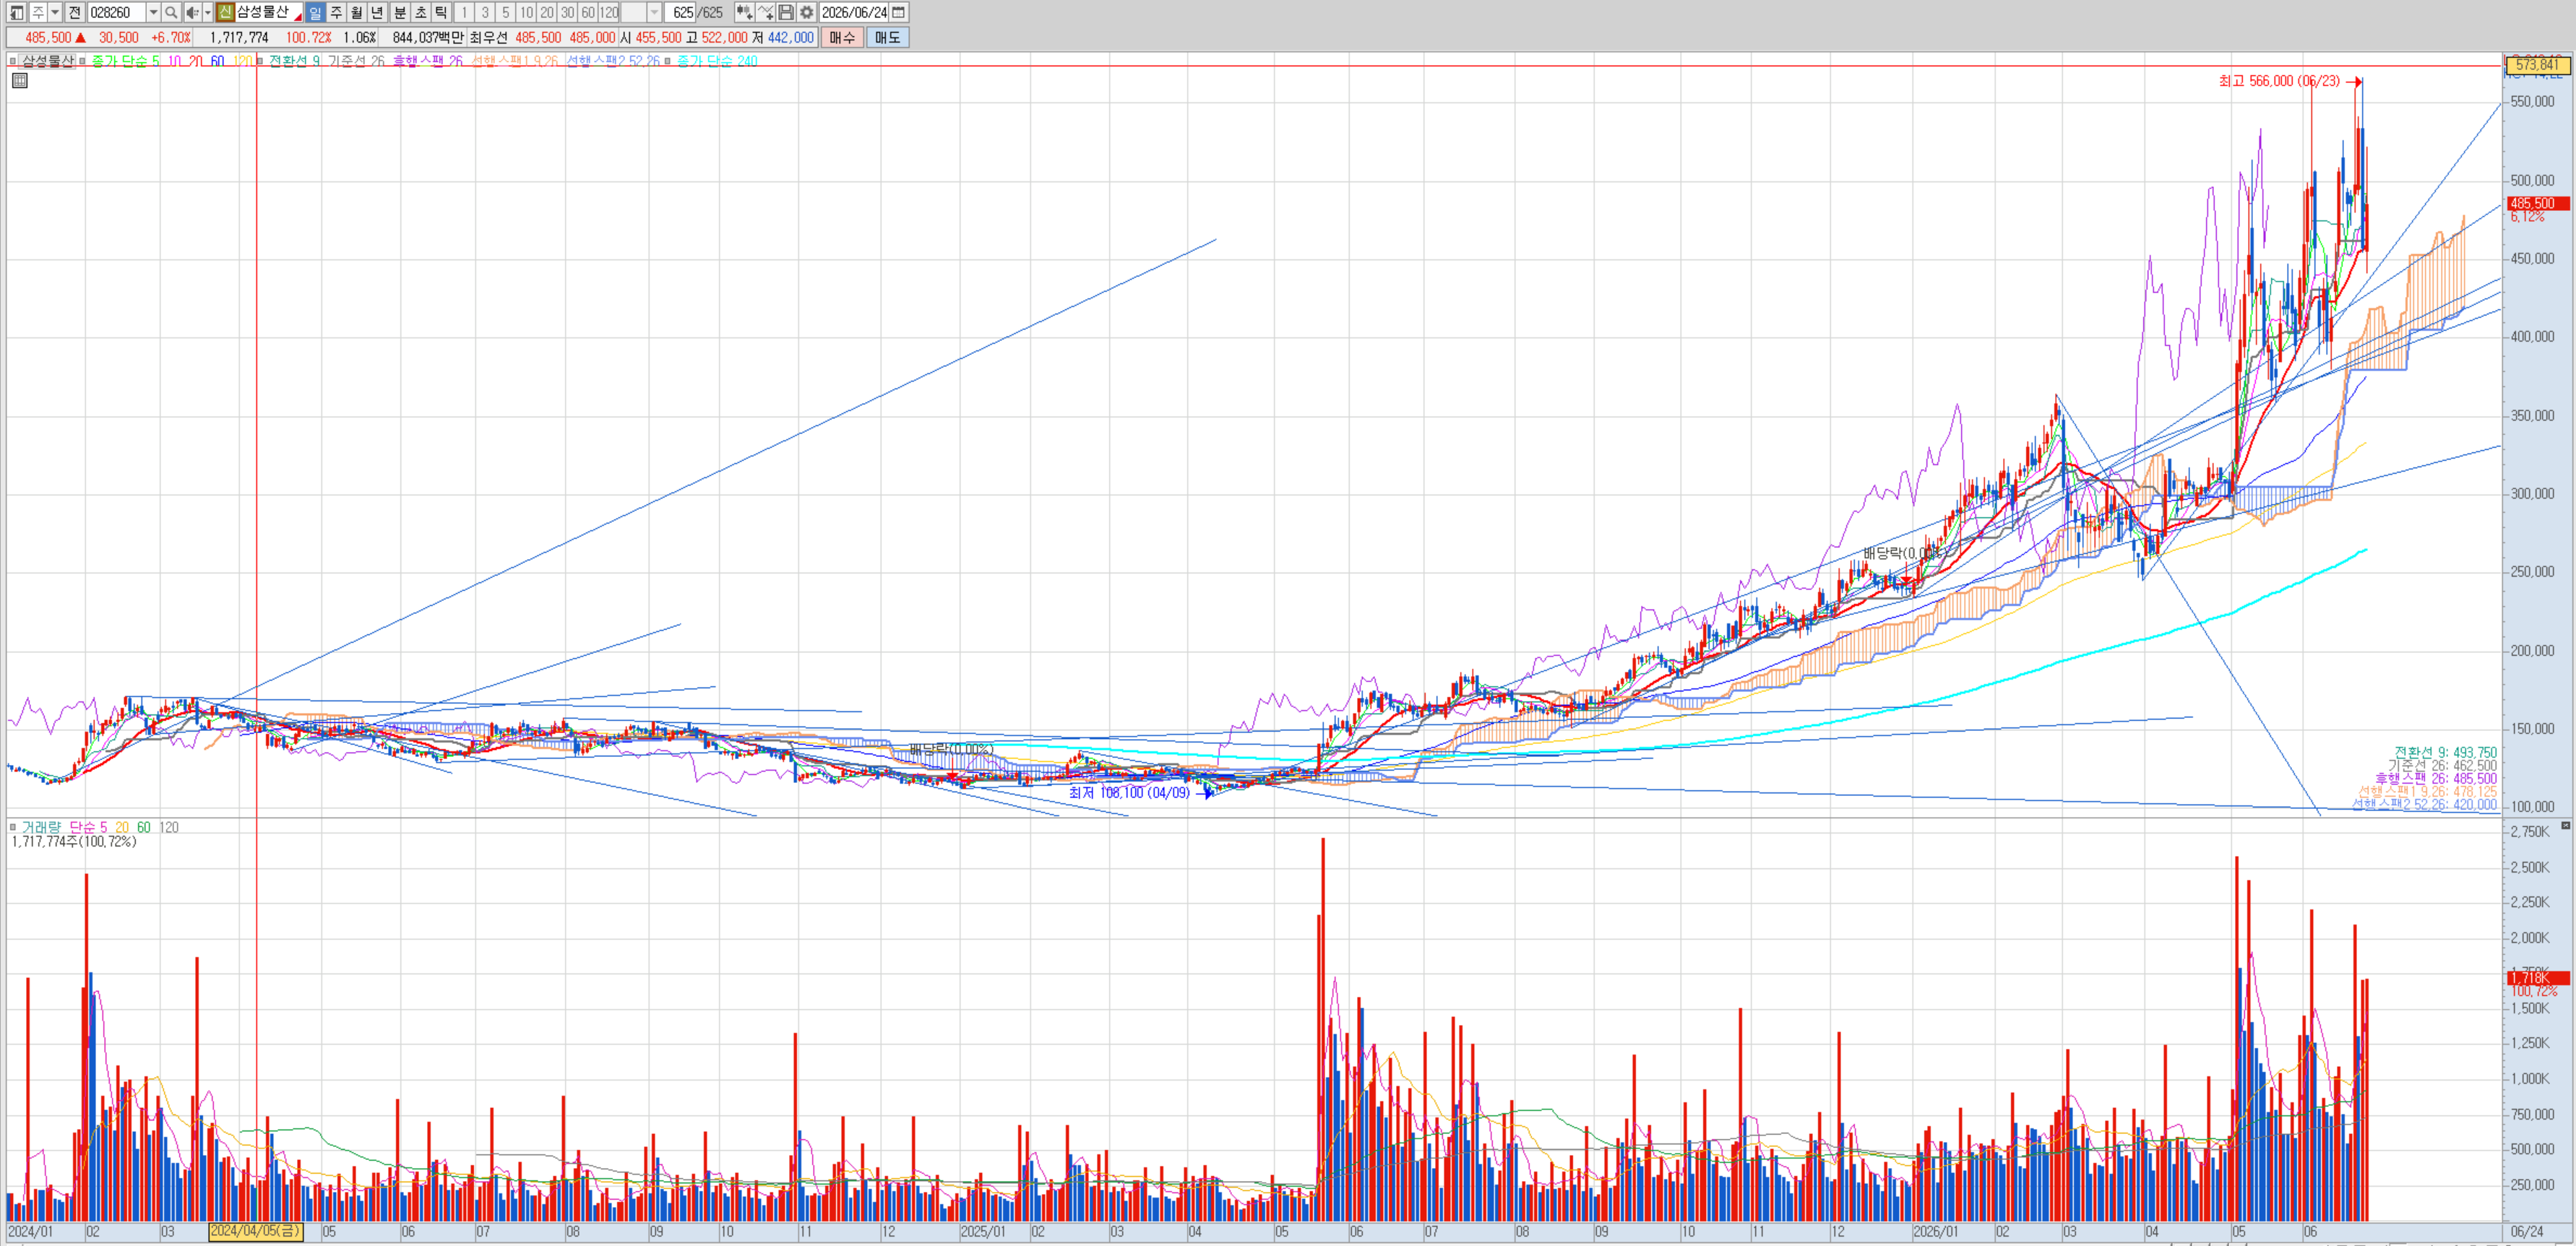Image resolution: width=2576 pixels, height=1246 pixels.
Task: Toggle the left side panel icon
Action: point(16,12)
